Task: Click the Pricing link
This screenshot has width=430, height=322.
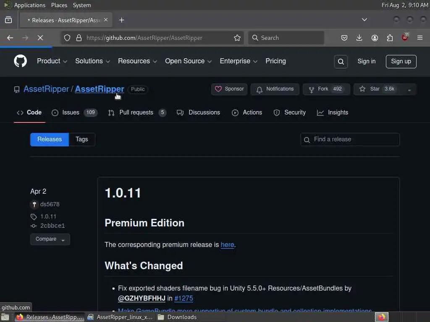Action: tap(275, 61)
